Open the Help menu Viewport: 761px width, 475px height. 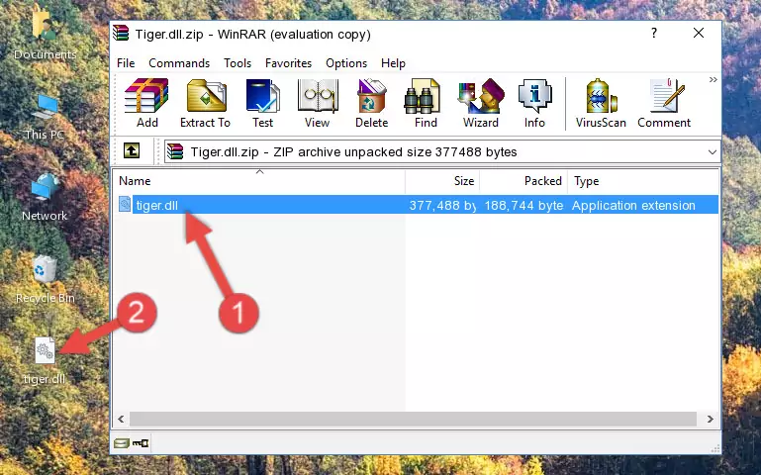[x=393, y=63]
